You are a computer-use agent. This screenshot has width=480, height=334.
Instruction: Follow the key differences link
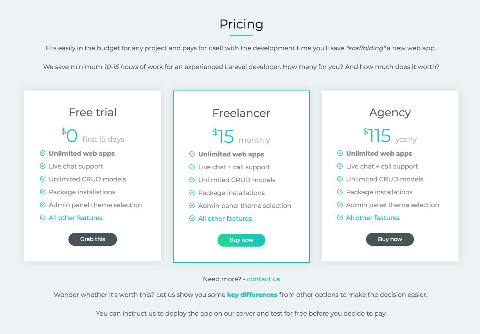pyautogui.click(x=252, y=295)
